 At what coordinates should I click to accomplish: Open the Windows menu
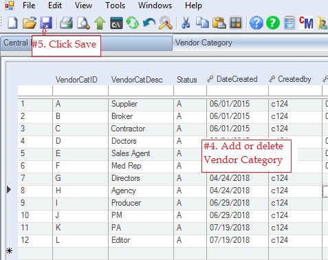[155, 6]
